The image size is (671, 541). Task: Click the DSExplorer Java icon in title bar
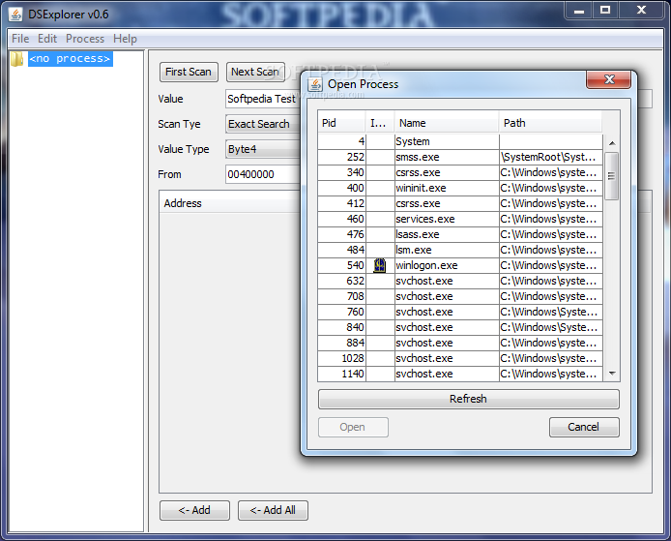coord(15,15)
